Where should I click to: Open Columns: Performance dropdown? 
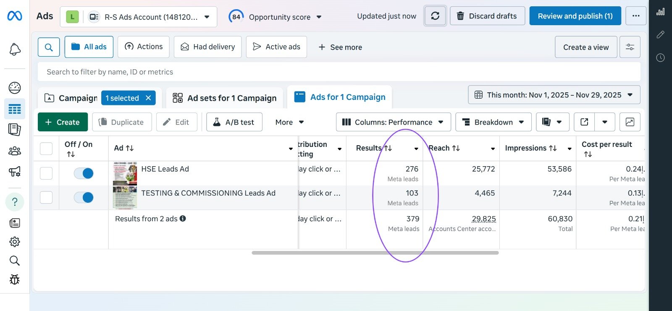click(x=393, y=122)
